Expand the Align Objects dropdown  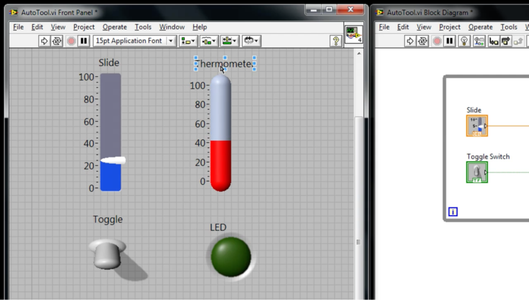[x=188, y=41]
